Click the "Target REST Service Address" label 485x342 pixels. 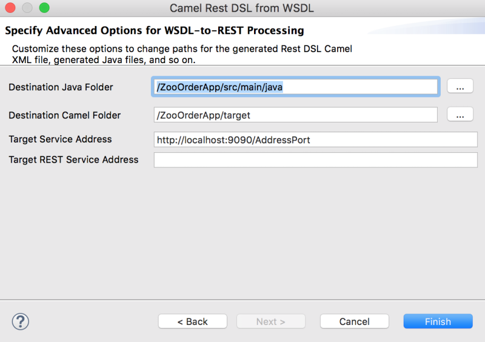tap(73, 160)
